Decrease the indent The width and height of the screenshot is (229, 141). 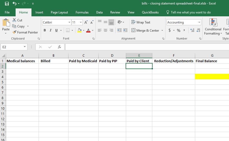click(x=120, y=30)
